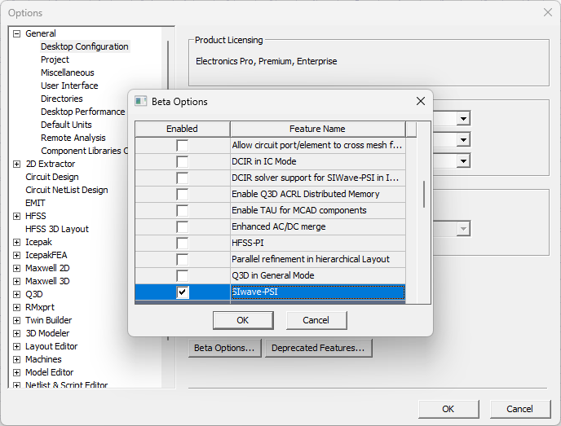The image size is (561, 426).
Task: Check Parallel refinement in hierarchical Layout
Action: 182,259
